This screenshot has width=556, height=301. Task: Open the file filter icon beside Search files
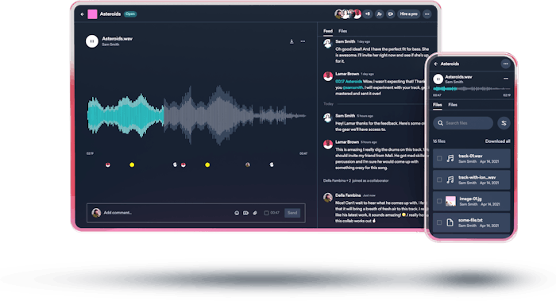(x=504, y=123)
